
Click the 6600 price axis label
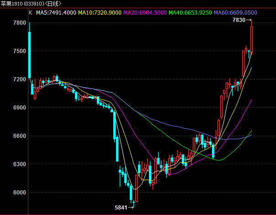(20, 136)
